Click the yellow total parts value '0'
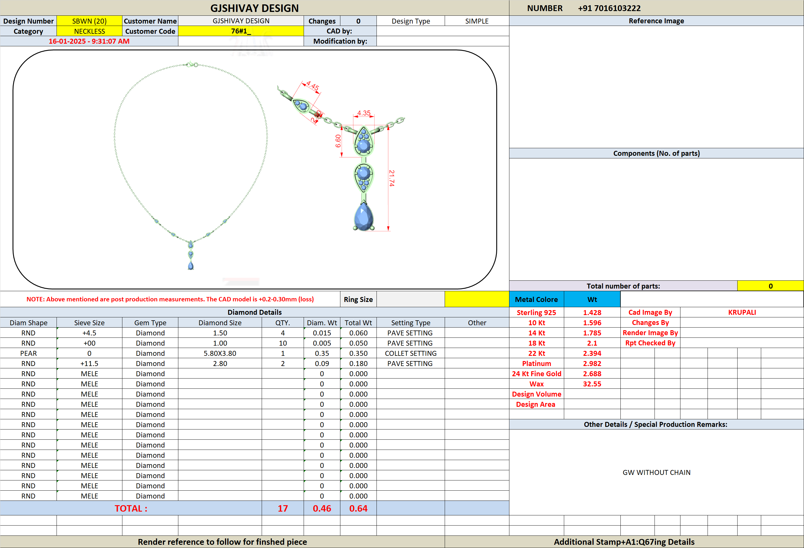The height and width of the screenshot is (548, 804). click(x=770, y=286)
